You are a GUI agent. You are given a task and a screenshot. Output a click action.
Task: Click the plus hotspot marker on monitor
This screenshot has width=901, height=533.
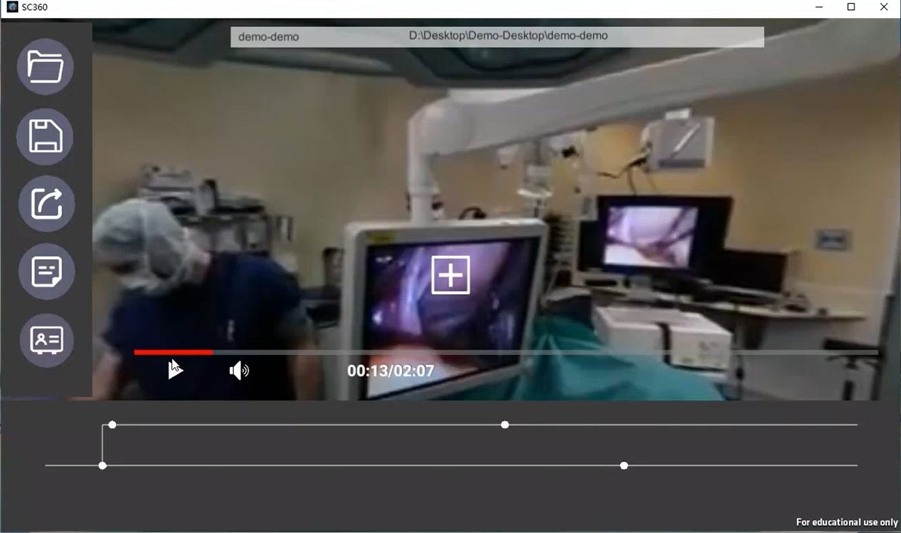tap(450, 275)
